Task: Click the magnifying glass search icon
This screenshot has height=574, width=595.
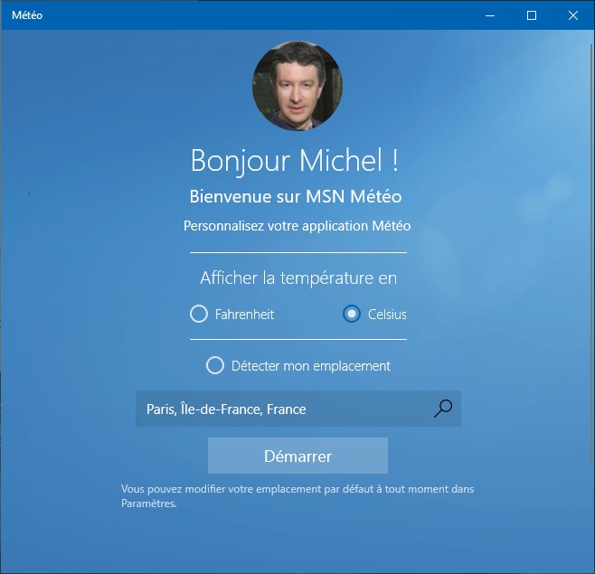Action: (443, 409)
